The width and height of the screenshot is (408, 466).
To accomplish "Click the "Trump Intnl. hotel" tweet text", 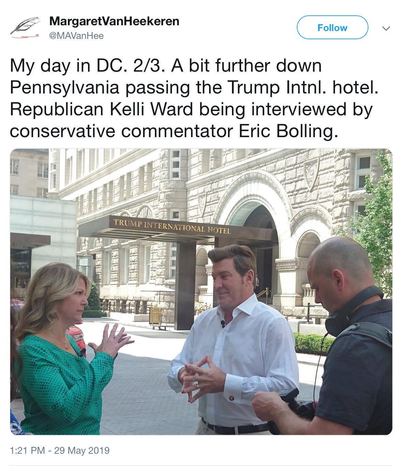I will 303,87.
